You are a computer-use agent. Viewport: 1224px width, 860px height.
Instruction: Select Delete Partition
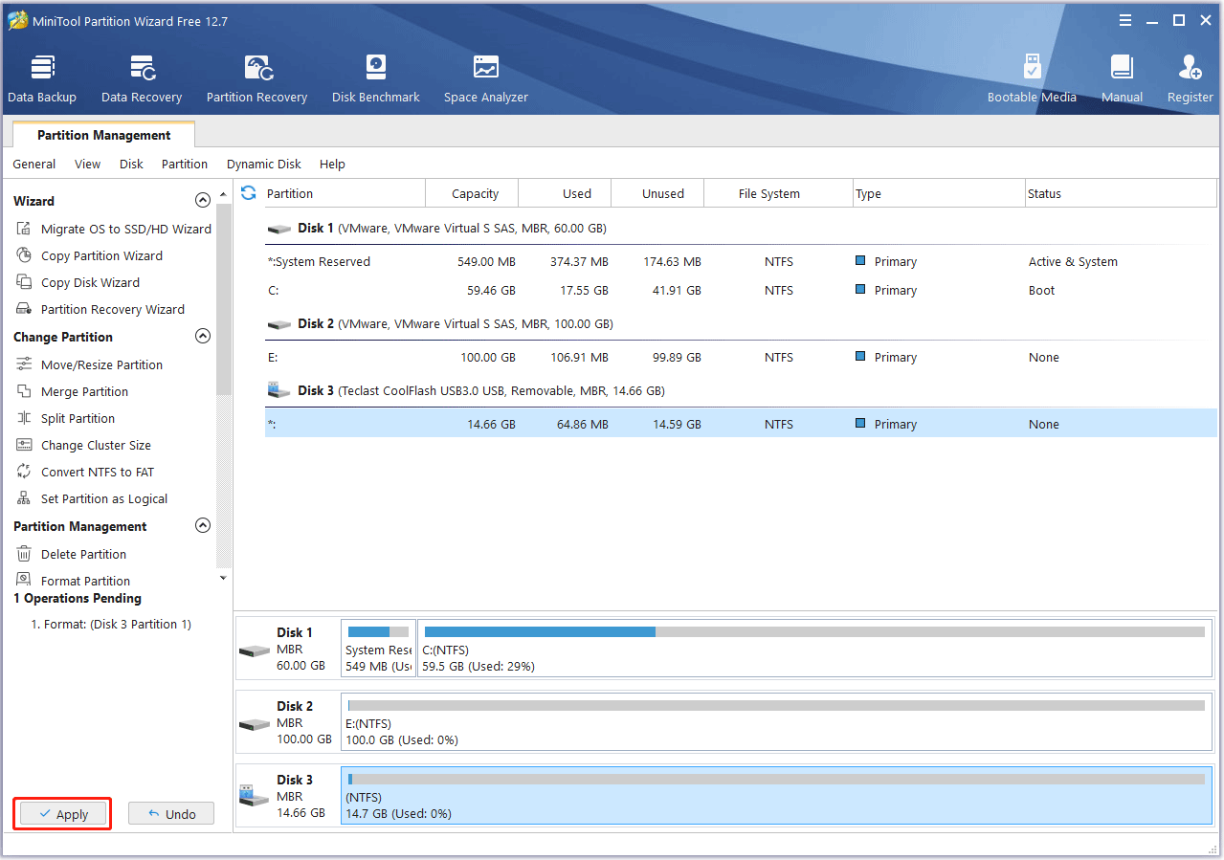(72, 554)
